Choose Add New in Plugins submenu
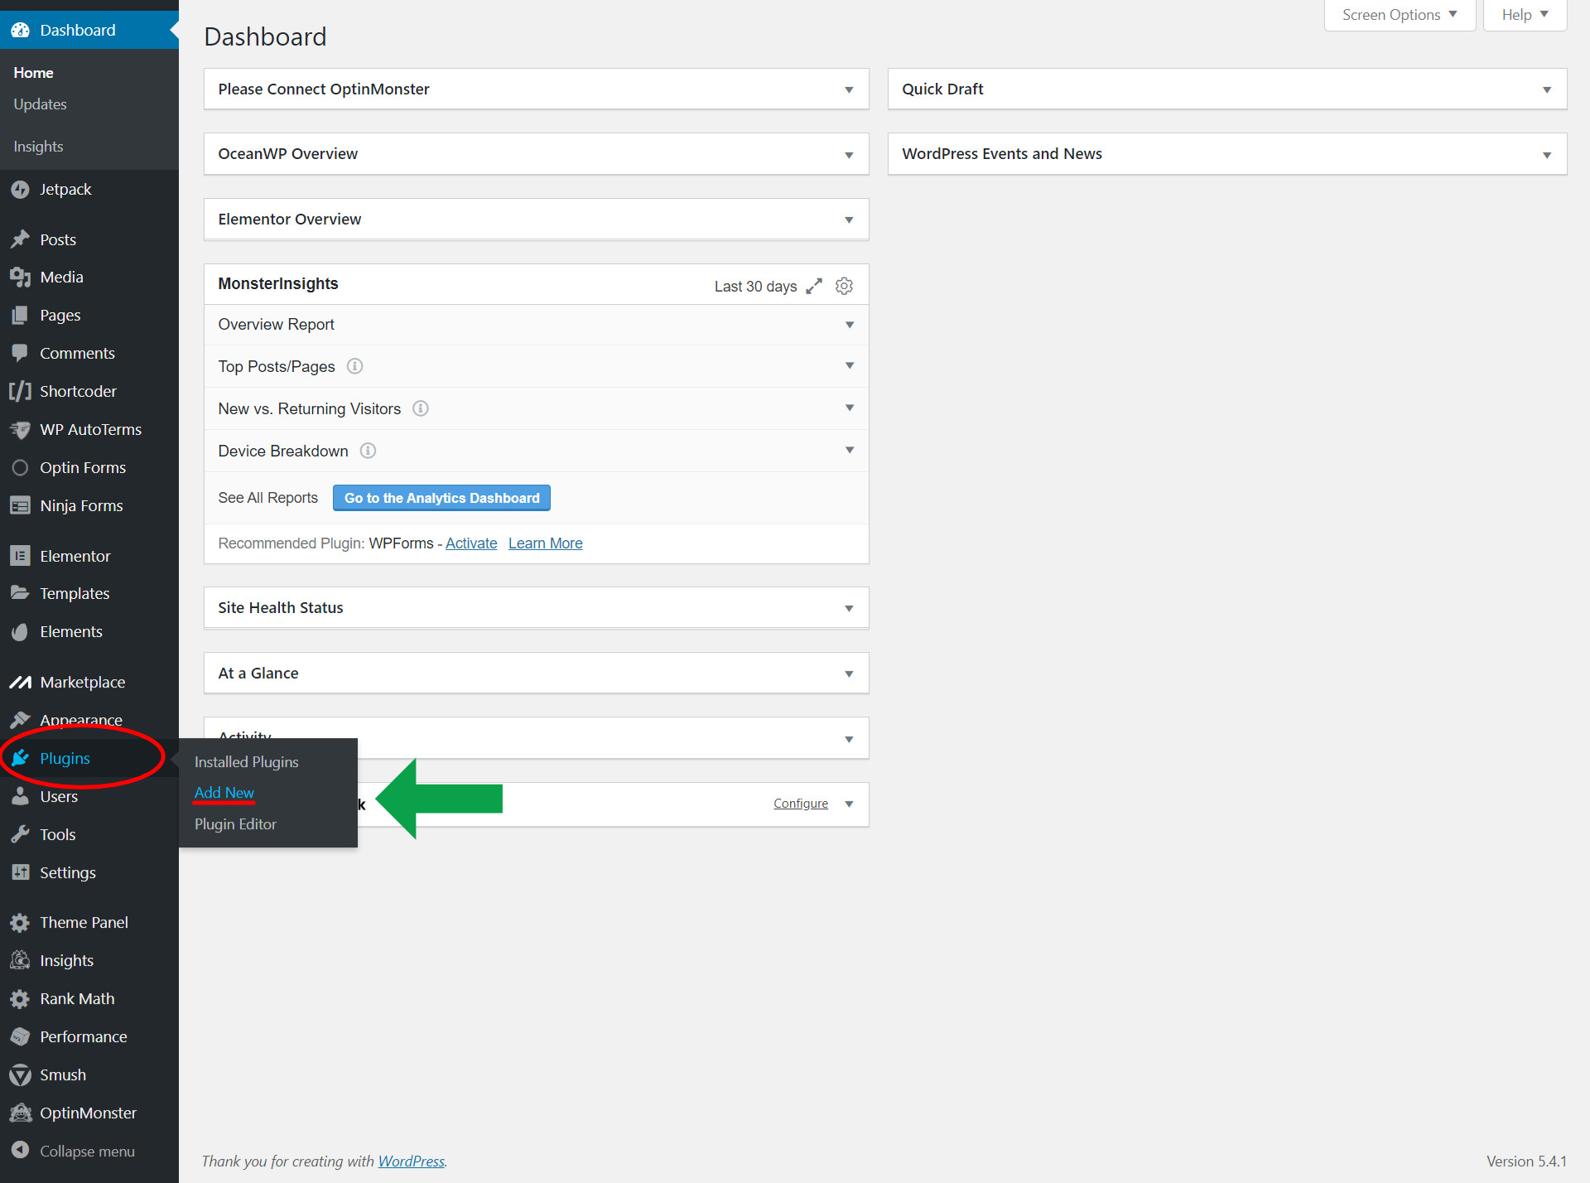 (224, 793)
